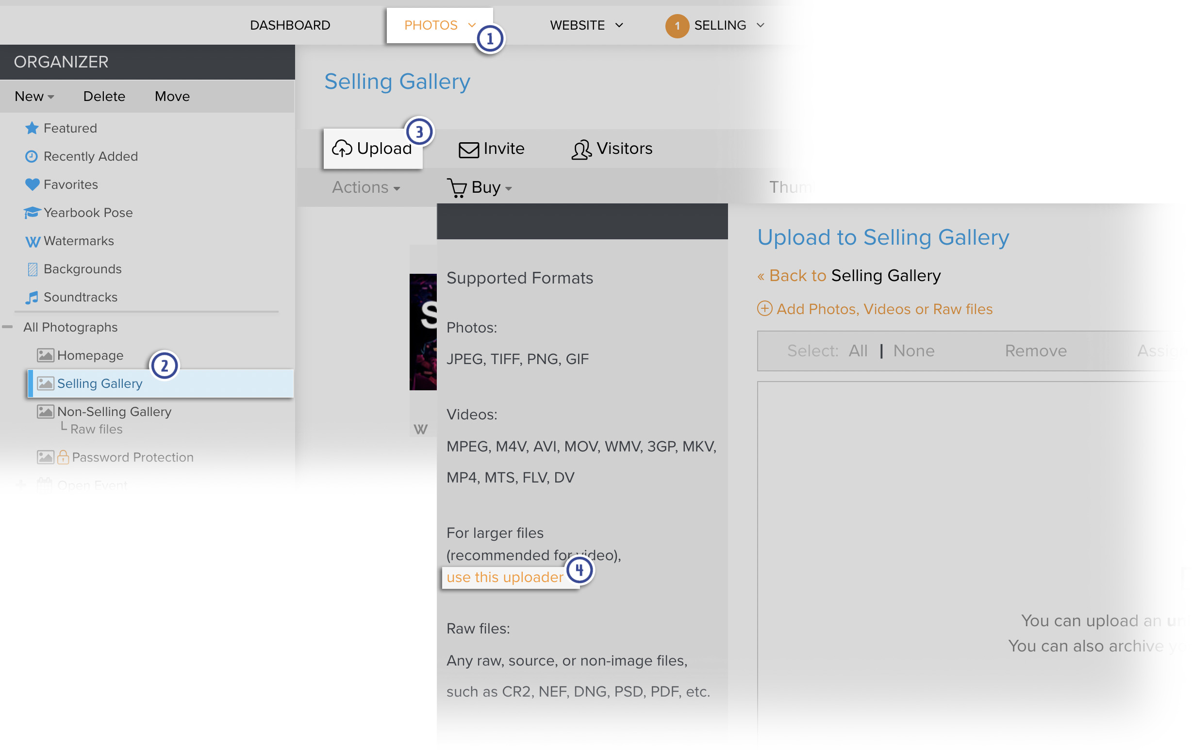Click the Favorites heart icon
This screenshot has width=1192, height=750.
pyautogui.click(x=32, y=184)
